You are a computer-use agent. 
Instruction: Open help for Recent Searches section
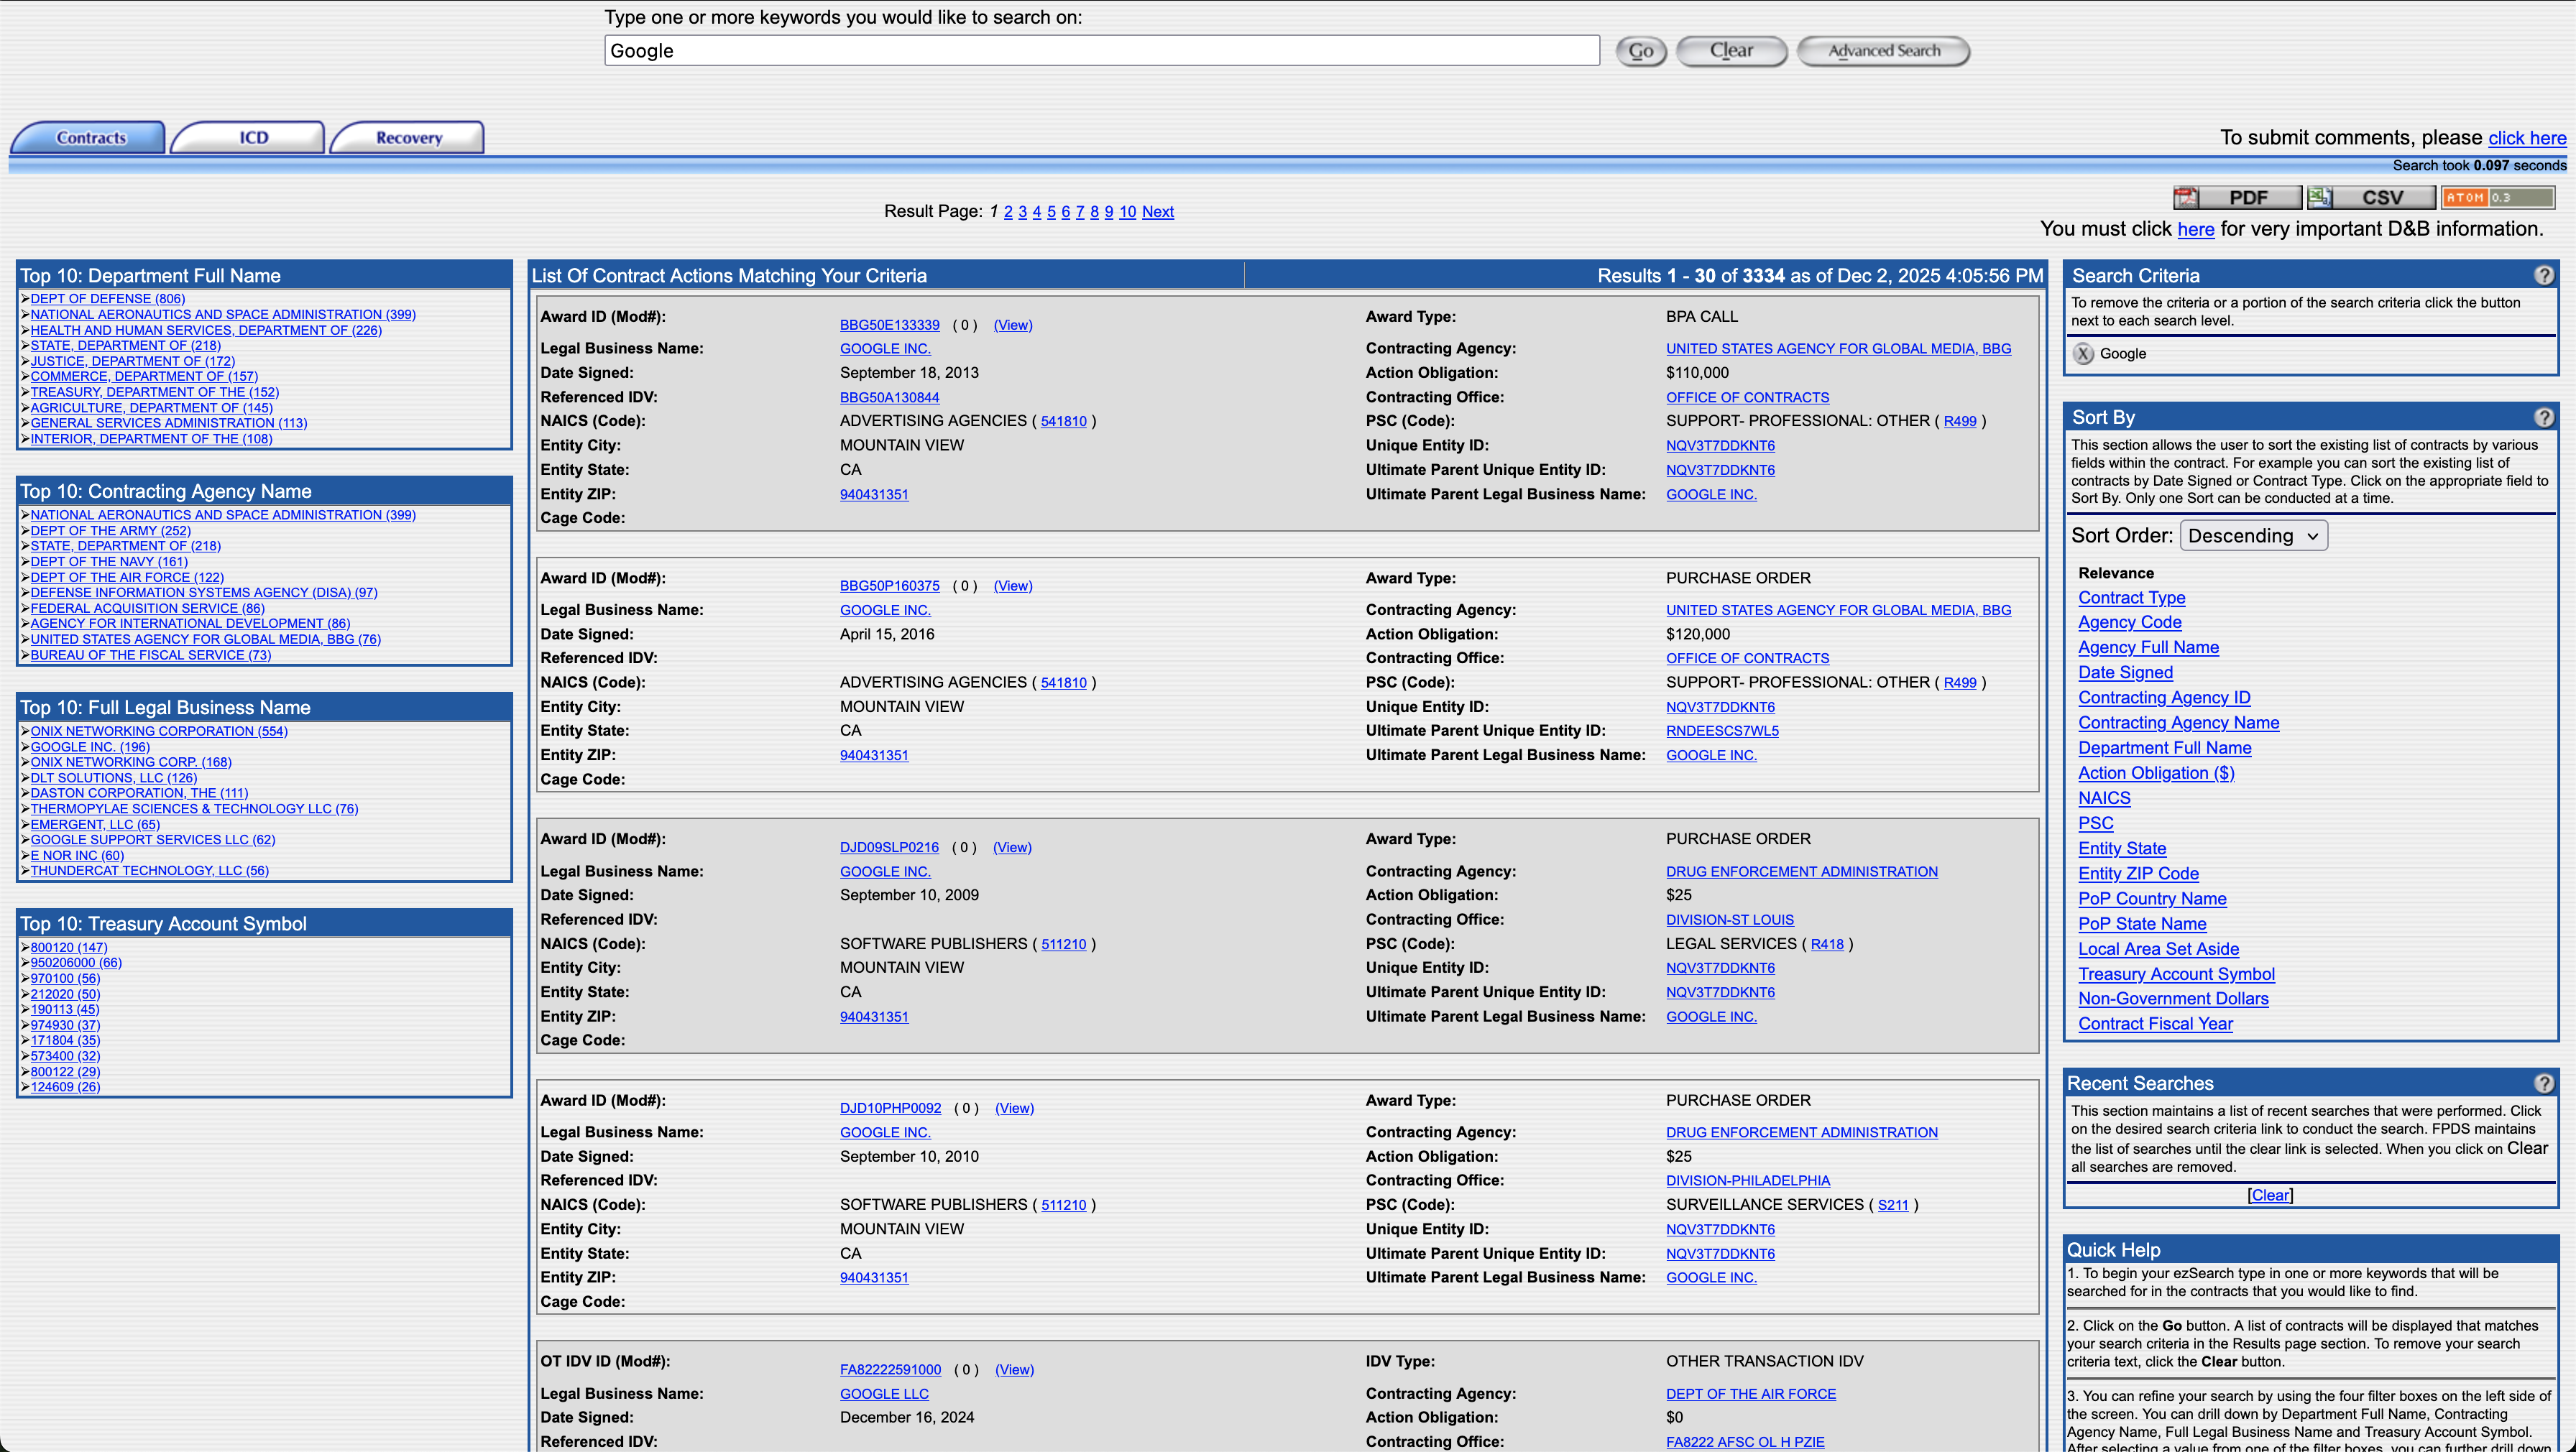click(x=2545, y=1082)
